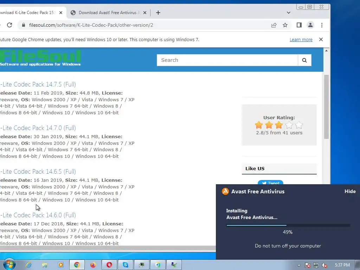Open K-Lite Codec Pack 14.6.0 (Full) link
The width and height of the screenshot is (360, 270).
38,215
